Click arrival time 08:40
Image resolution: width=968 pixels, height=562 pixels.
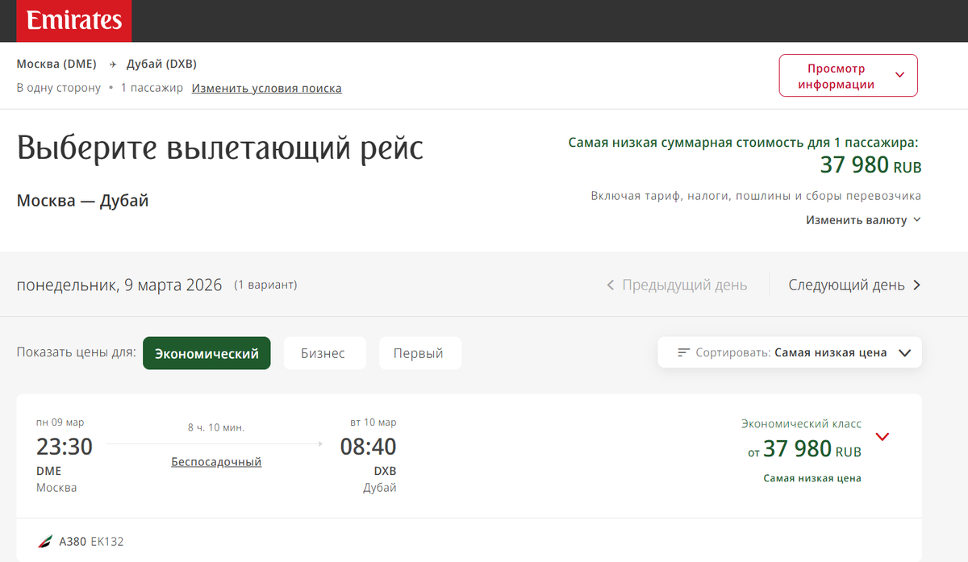368,446
